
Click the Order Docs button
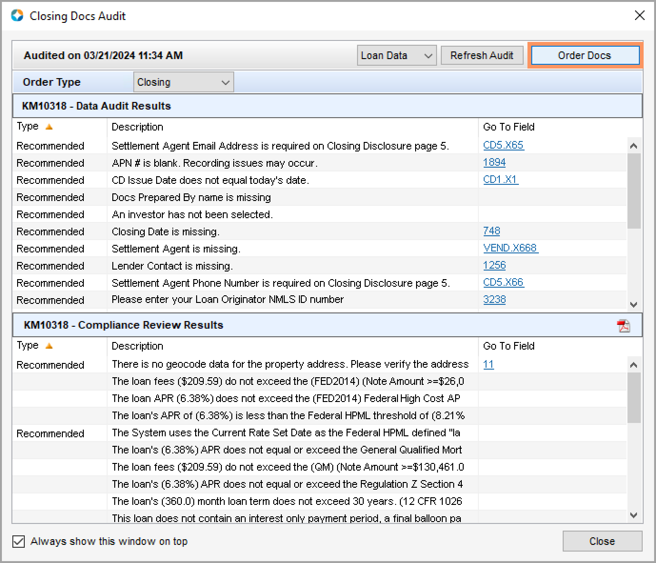coord(585,56)
